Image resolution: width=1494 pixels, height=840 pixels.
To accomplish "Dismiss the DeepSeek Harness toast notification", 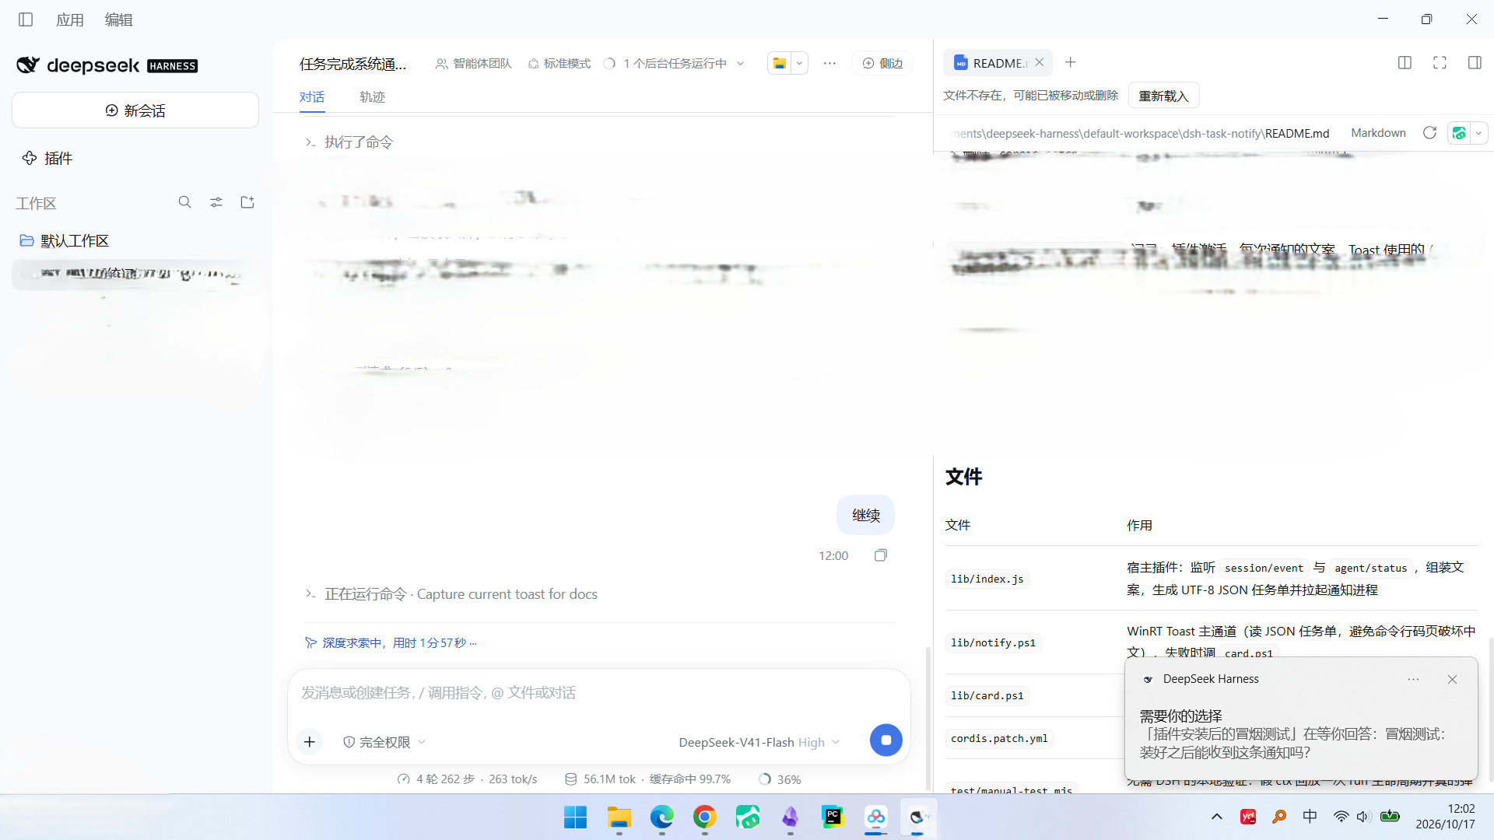I will pyautogui.click(x=1452, y=679).
